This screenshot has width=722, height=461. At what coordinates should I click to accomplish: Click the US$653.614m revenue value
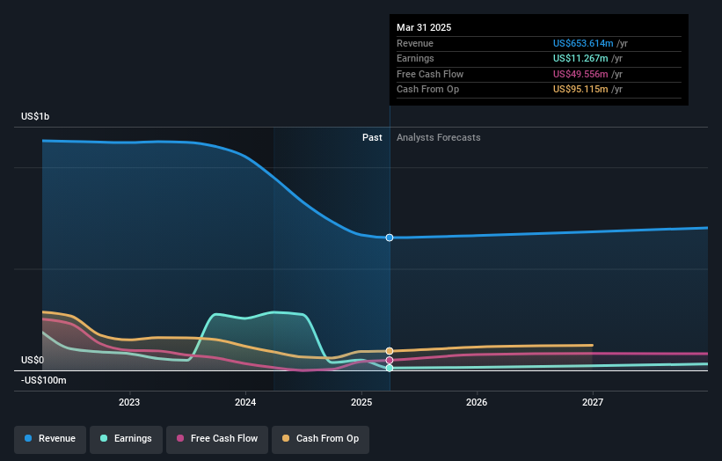click(583, 43)
